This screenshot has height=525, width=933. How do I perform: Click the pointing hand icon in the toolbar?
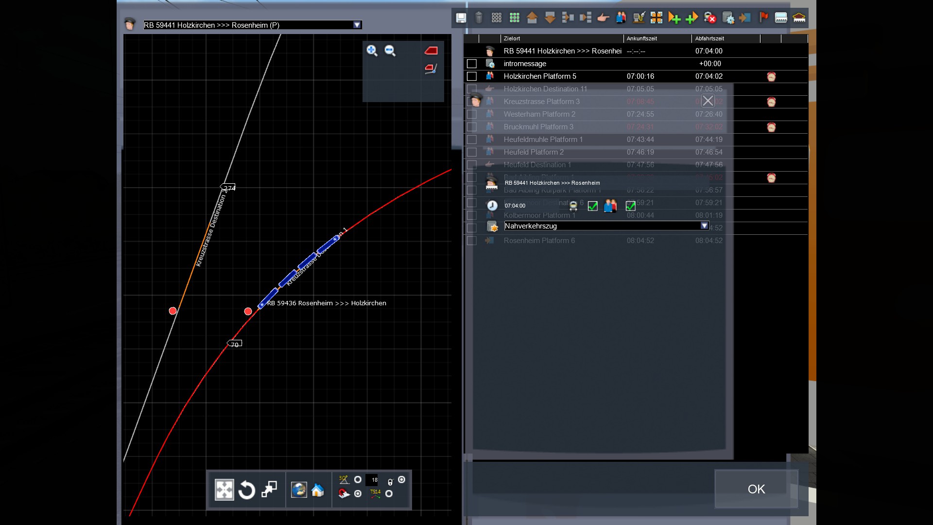pyautogui.click(x=603, y=18)
